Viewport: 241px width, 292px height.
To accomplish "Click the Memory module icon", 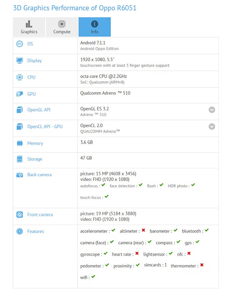I will tap(20, 143).
